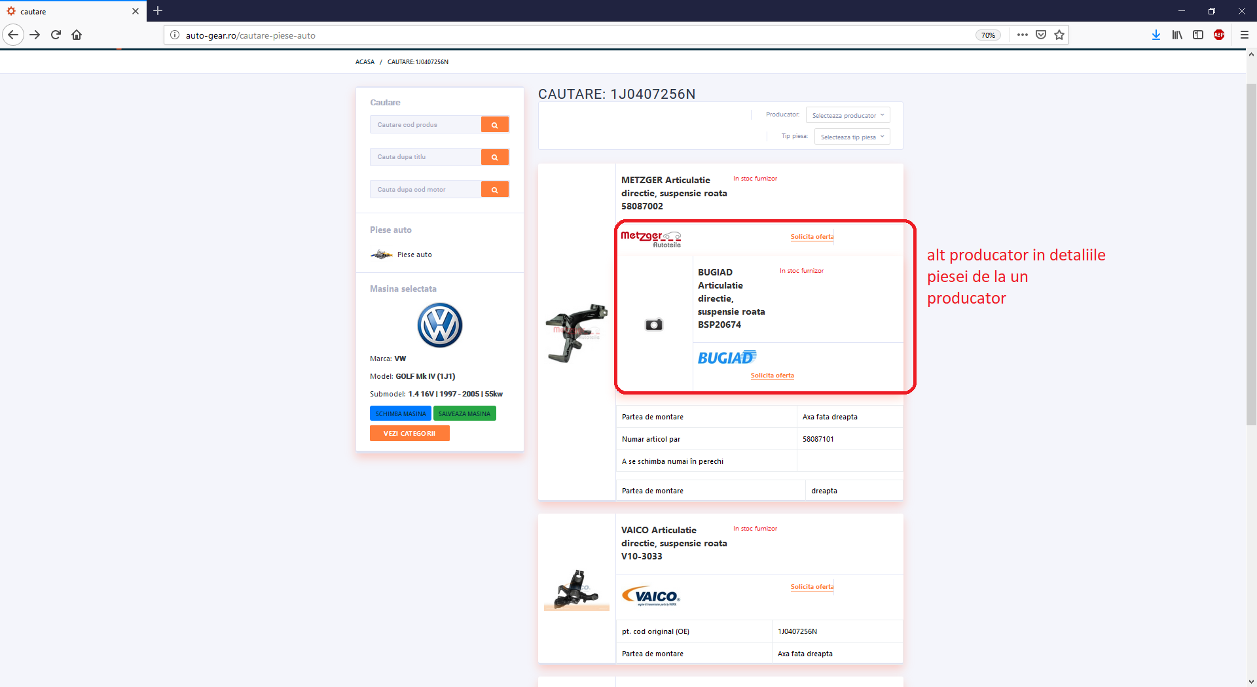
Task: Go to ACASA breadcrumb
Action: pyautogui.click(x=365, y=62)
